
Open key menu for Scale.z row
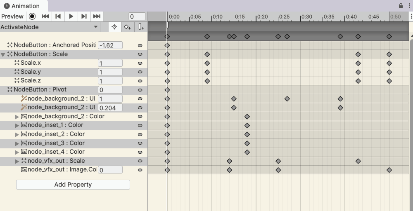140,81
